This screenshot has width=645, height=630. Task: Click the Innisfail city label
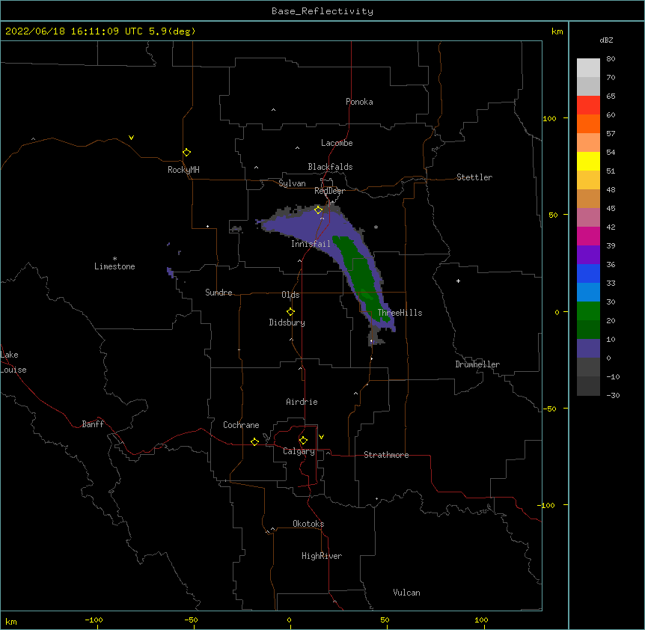[x=311, y=244]
